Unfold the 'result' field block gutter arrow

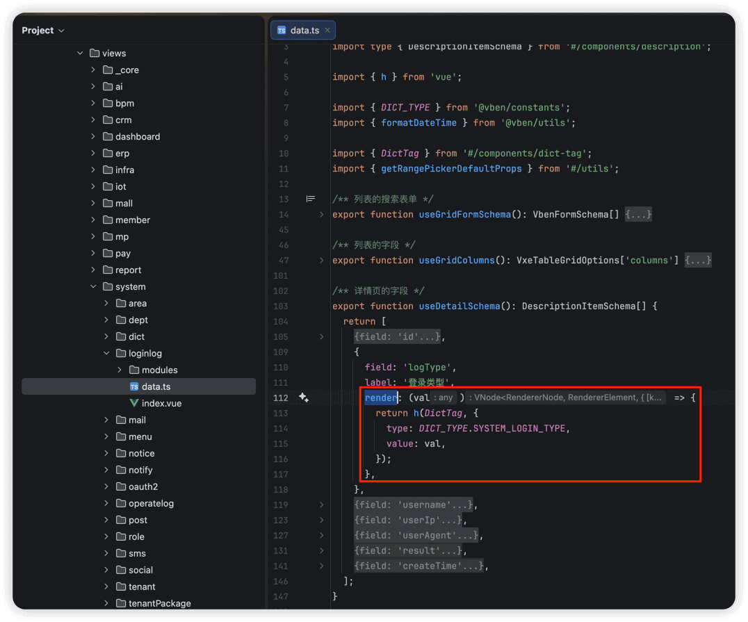tap(322, 550)
